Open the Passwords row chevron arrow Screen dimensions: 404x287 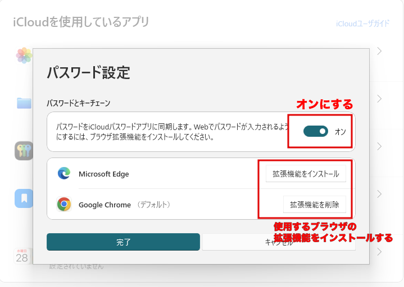pyautogui.click(x=380, y=146)
